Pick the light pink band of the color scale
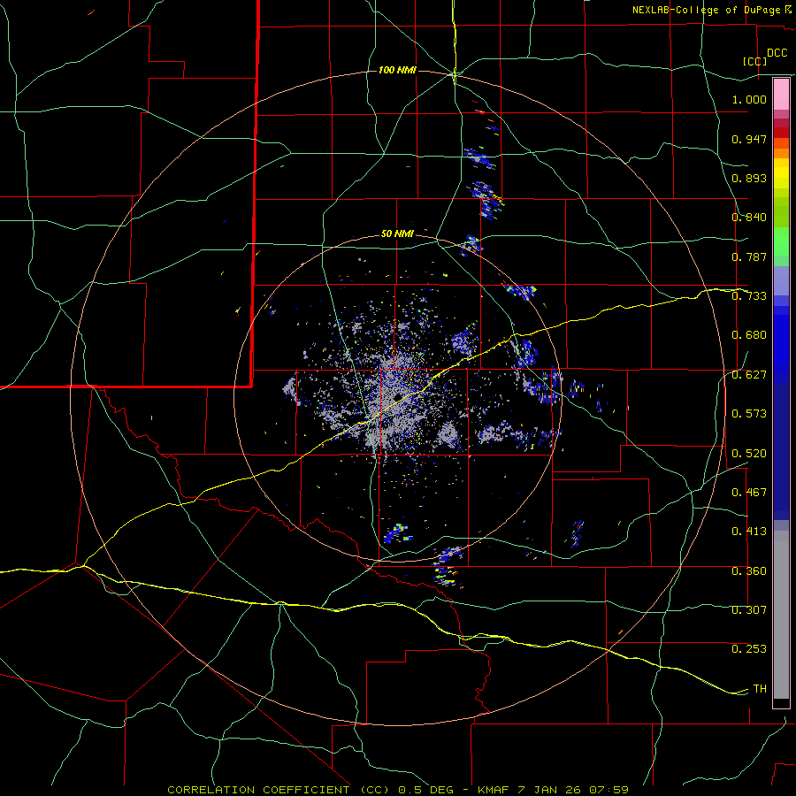 [x=781, y=94]
